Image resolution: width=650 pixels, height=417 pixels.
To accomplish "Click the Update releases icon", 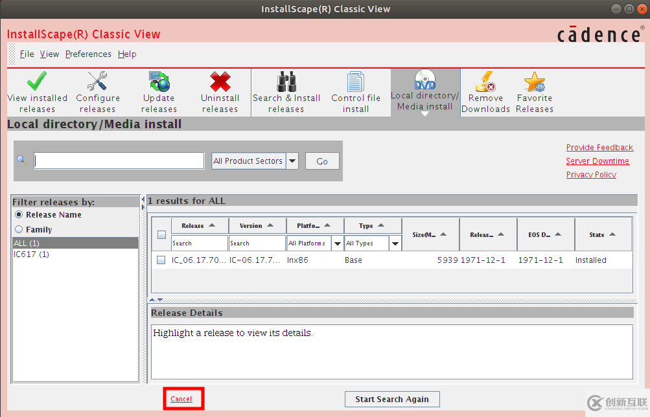I will pos(158,91).
